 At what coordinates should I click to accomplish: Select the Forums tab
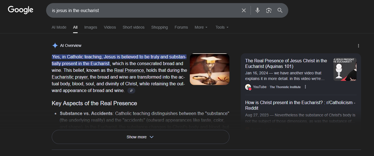tap(181, 27)
